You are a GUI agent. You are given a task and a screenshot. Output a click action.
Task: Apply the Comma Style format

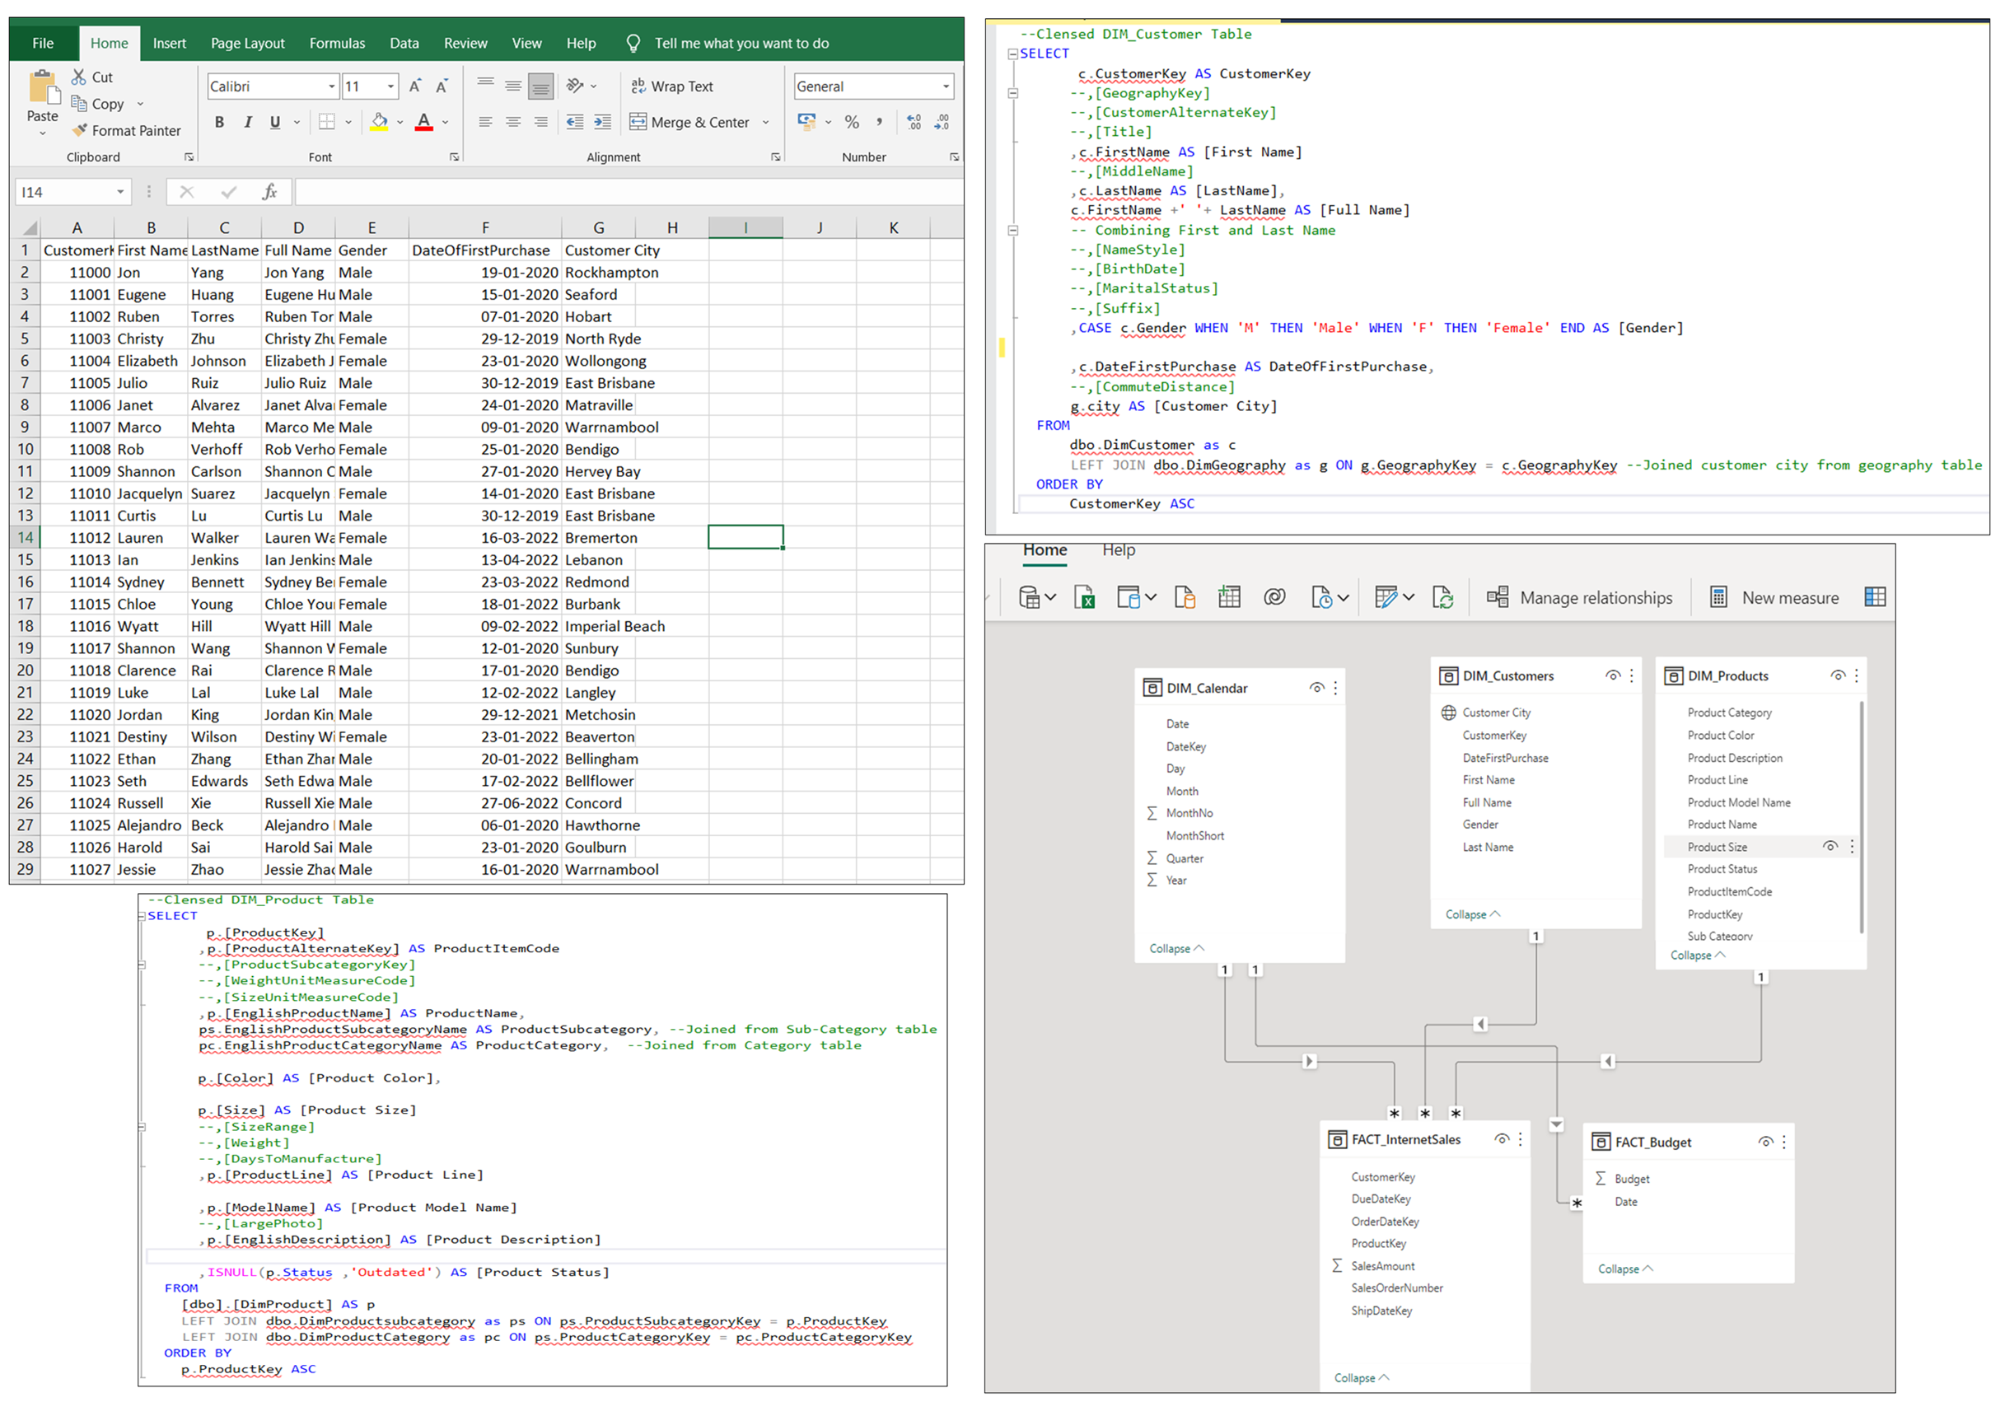click(881, 122)
